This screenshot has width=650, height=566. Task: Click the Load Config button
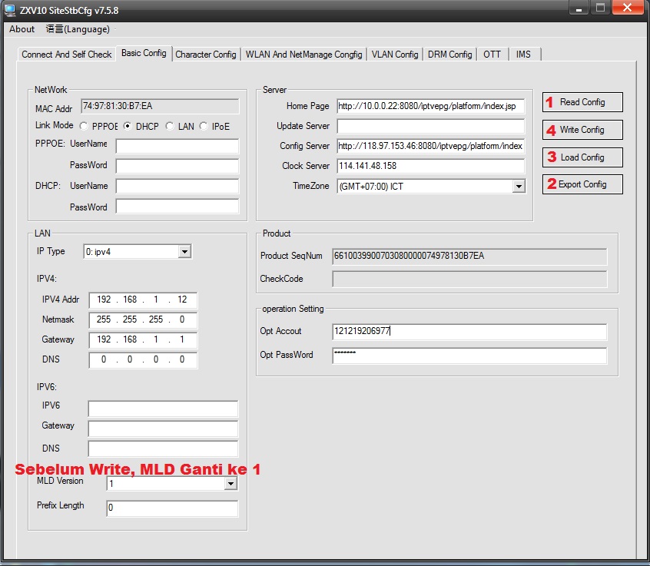tap(582, 157)
